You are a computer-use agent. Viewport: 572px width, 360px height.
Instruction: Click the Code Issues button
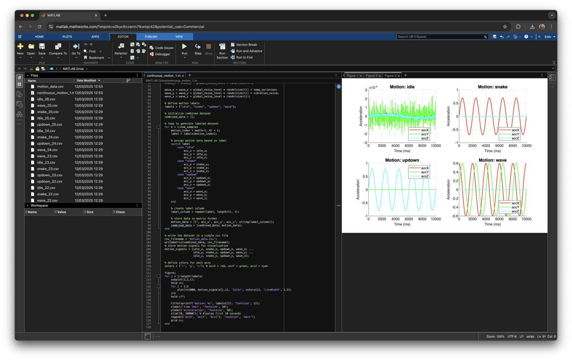(161, 48)
